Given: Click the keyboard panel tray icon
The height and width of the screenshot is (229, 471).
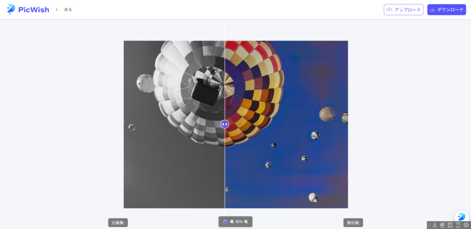Looking at the screenshot, I should click(450, 225).
